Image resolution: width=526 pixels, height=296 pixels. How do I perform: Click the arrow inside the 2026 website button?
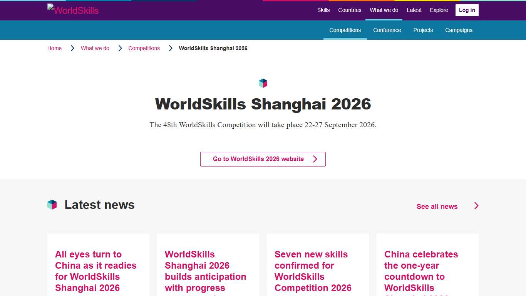click(315, 159)
